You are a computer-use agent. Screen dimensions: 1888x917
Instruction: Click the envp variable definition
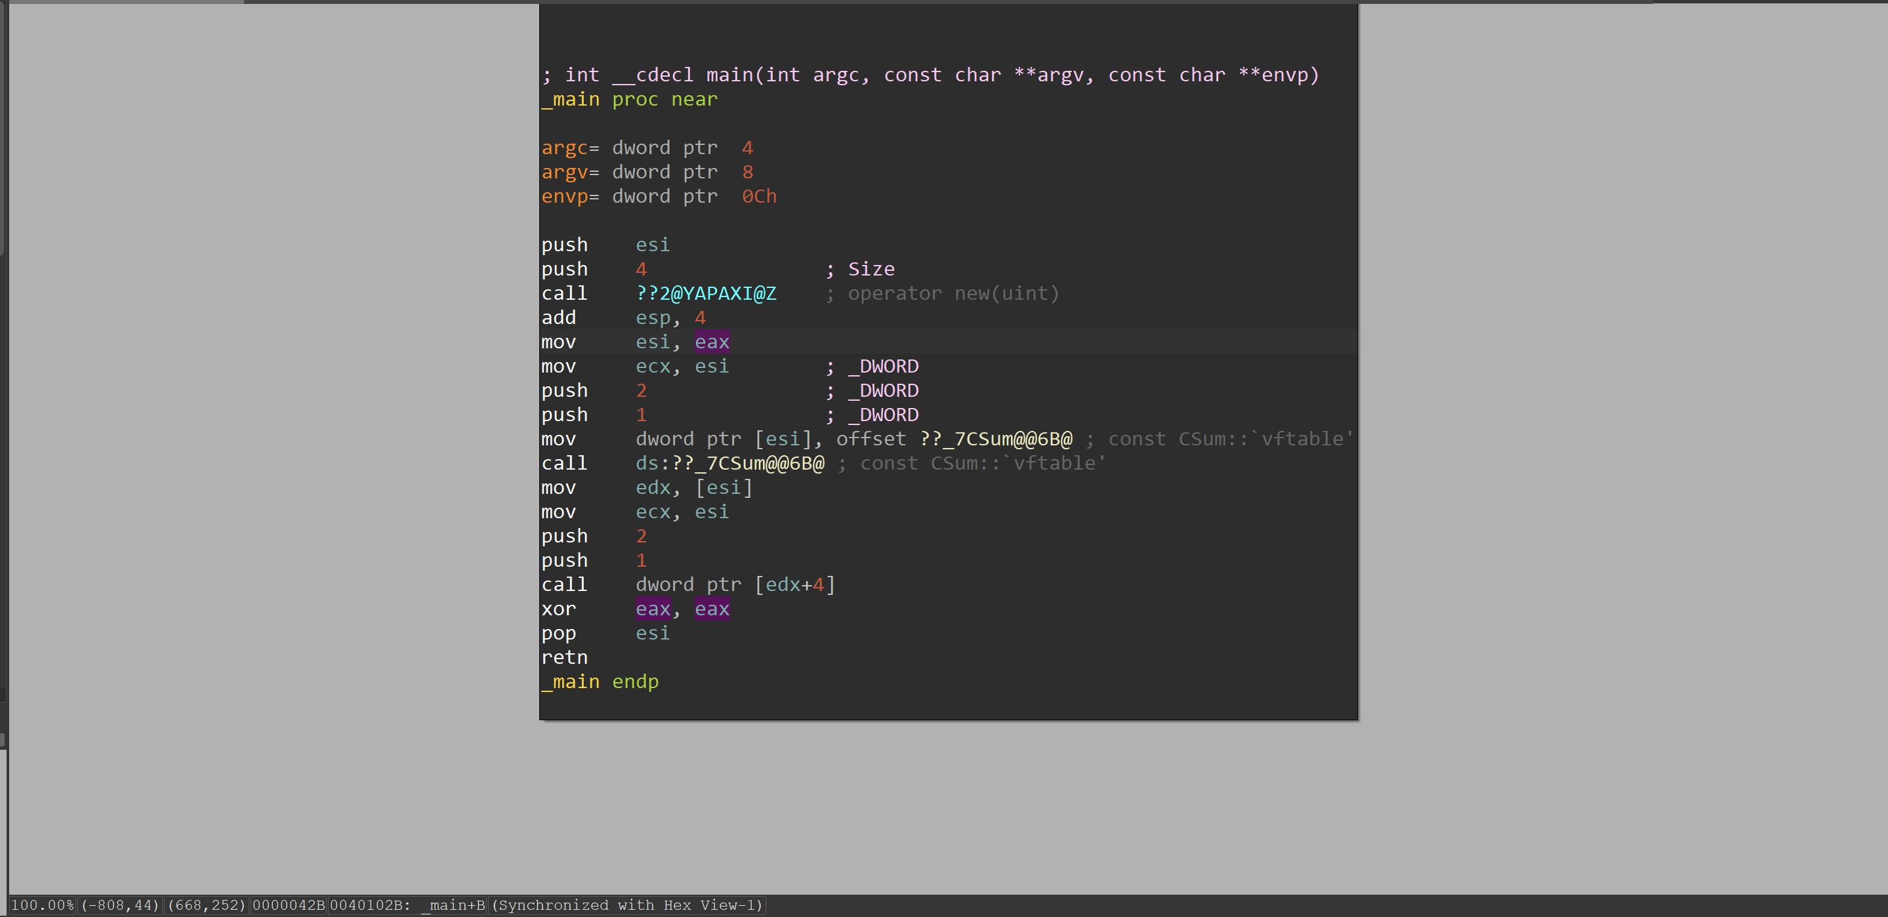coord(659,195)
